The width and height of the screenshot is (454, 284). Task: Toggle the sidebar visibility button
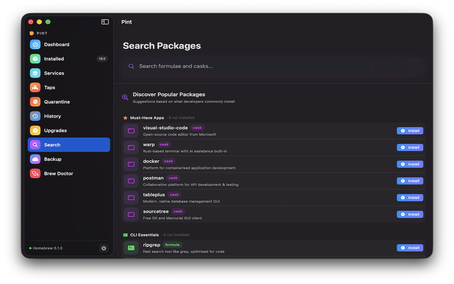(x=105, y=22)
